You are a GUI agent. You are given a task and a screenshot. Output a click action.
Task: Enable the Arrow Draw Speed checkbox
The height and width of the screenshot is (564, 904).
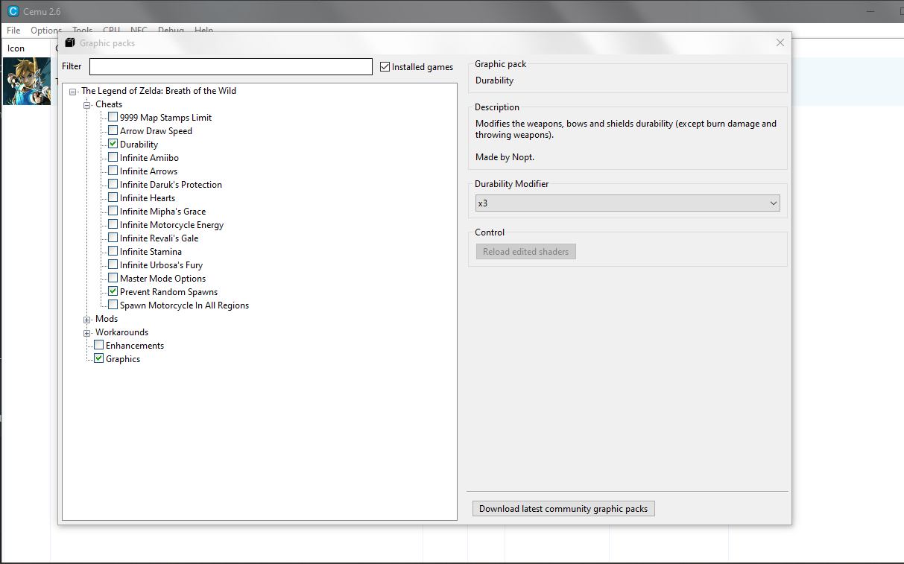113,130
